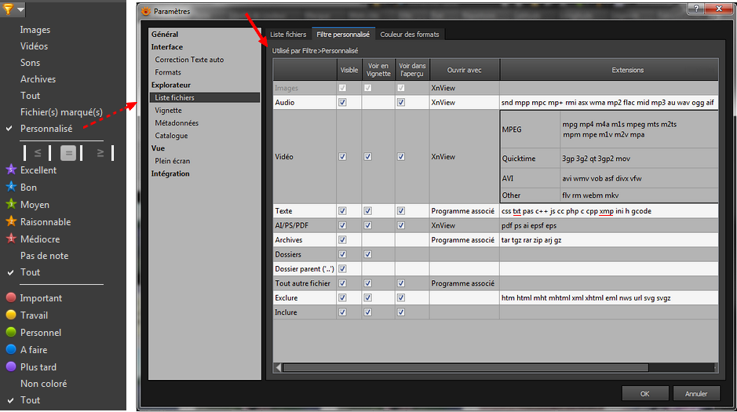Open the Plein écran settings page
This screenshot has width=737, height=412.
(x=173, y=161)
